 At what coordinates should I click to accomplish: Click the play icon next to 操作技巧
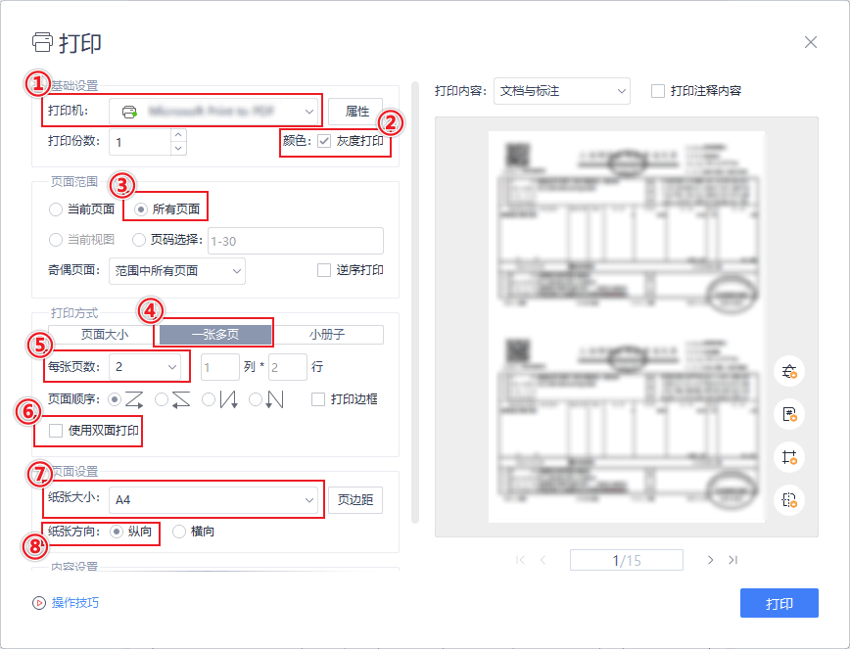coord(39,603)
